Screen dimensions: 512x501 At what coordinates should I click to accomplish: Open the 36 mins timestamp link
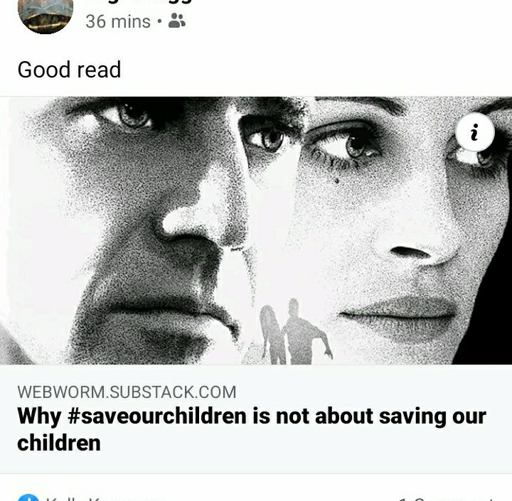pos(118,21)
